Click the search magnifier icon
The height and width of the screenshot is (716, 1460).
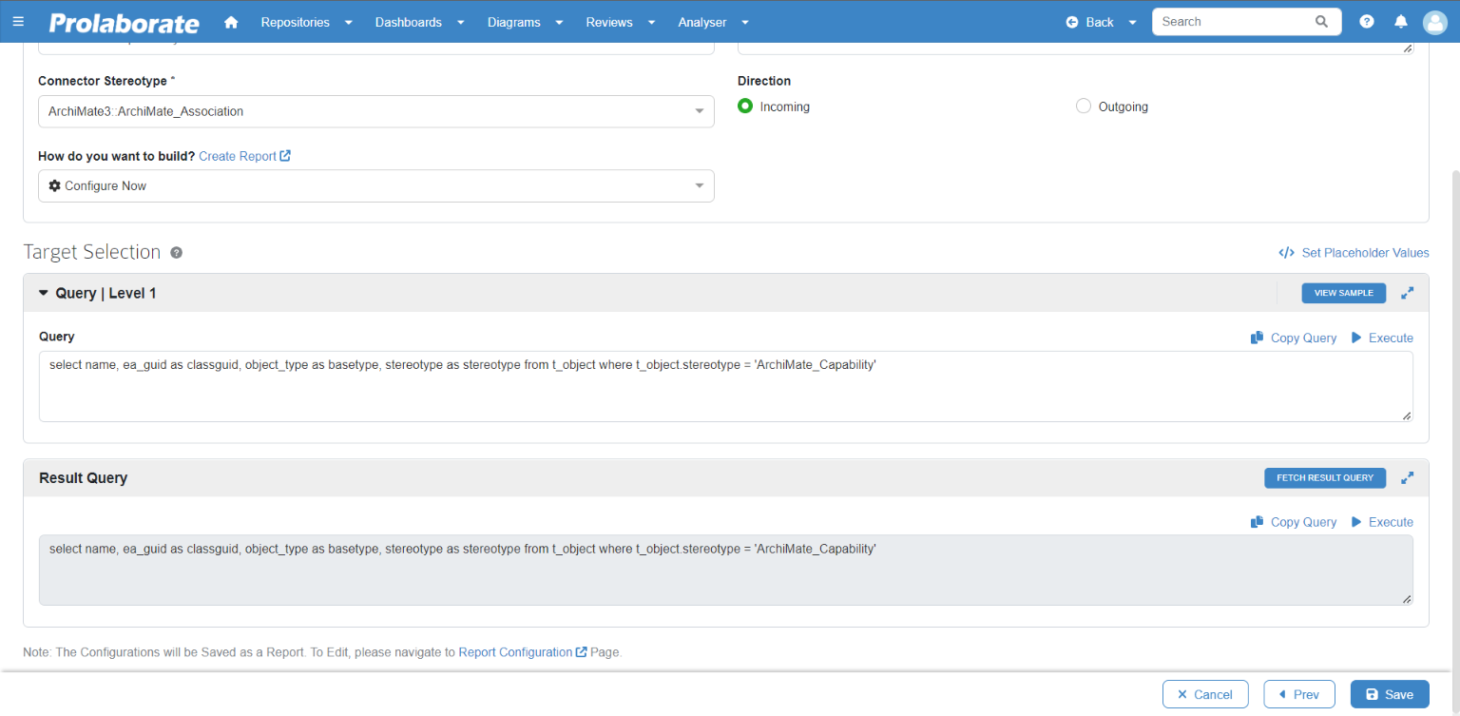point(1321,21)
